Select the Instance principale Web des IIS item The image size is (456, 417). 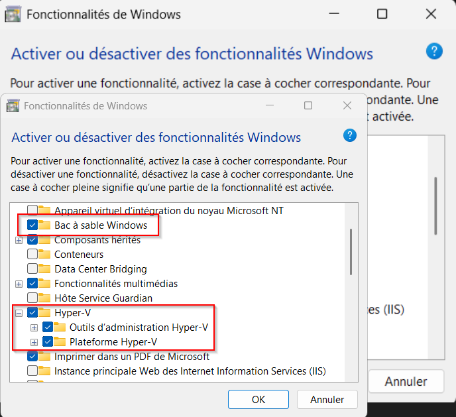pyautogui.click(x=190, y=371)
